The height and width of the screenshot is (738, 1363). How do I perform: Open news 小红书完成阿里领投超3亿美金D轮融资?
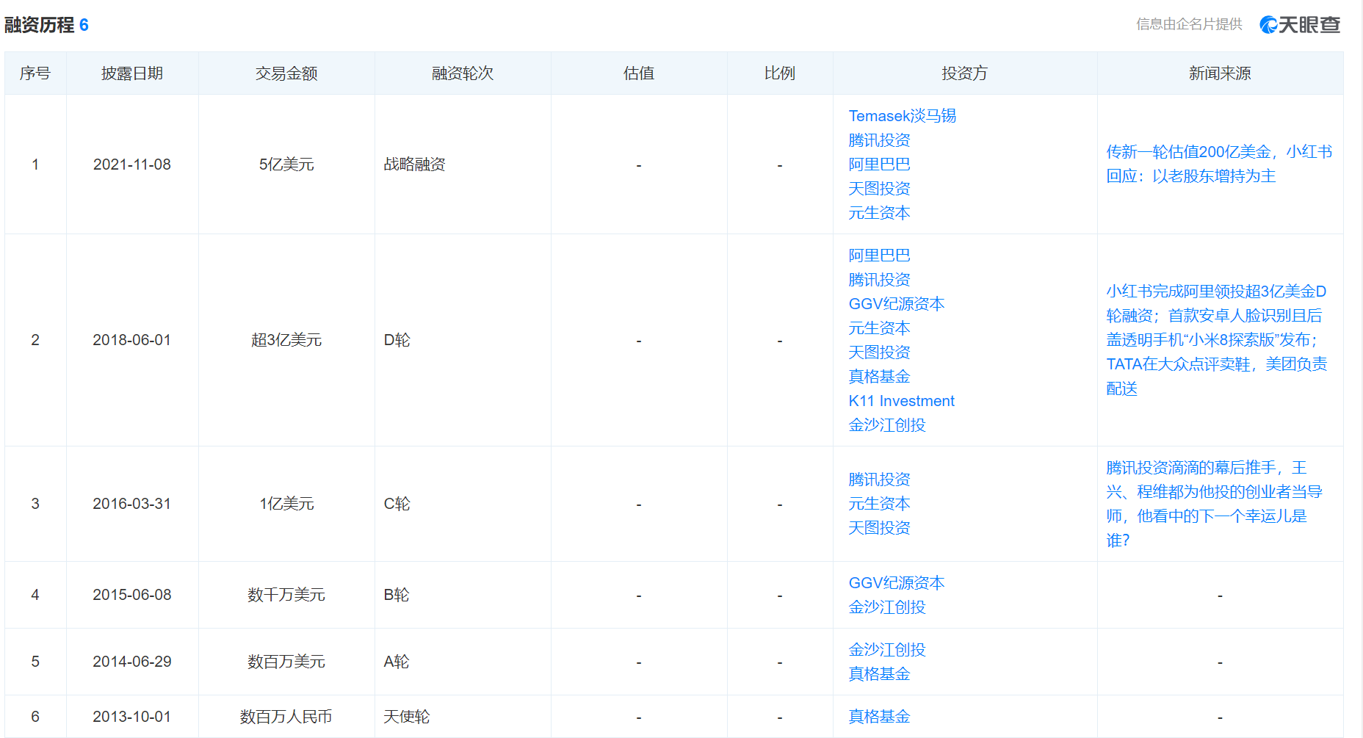1217,340
